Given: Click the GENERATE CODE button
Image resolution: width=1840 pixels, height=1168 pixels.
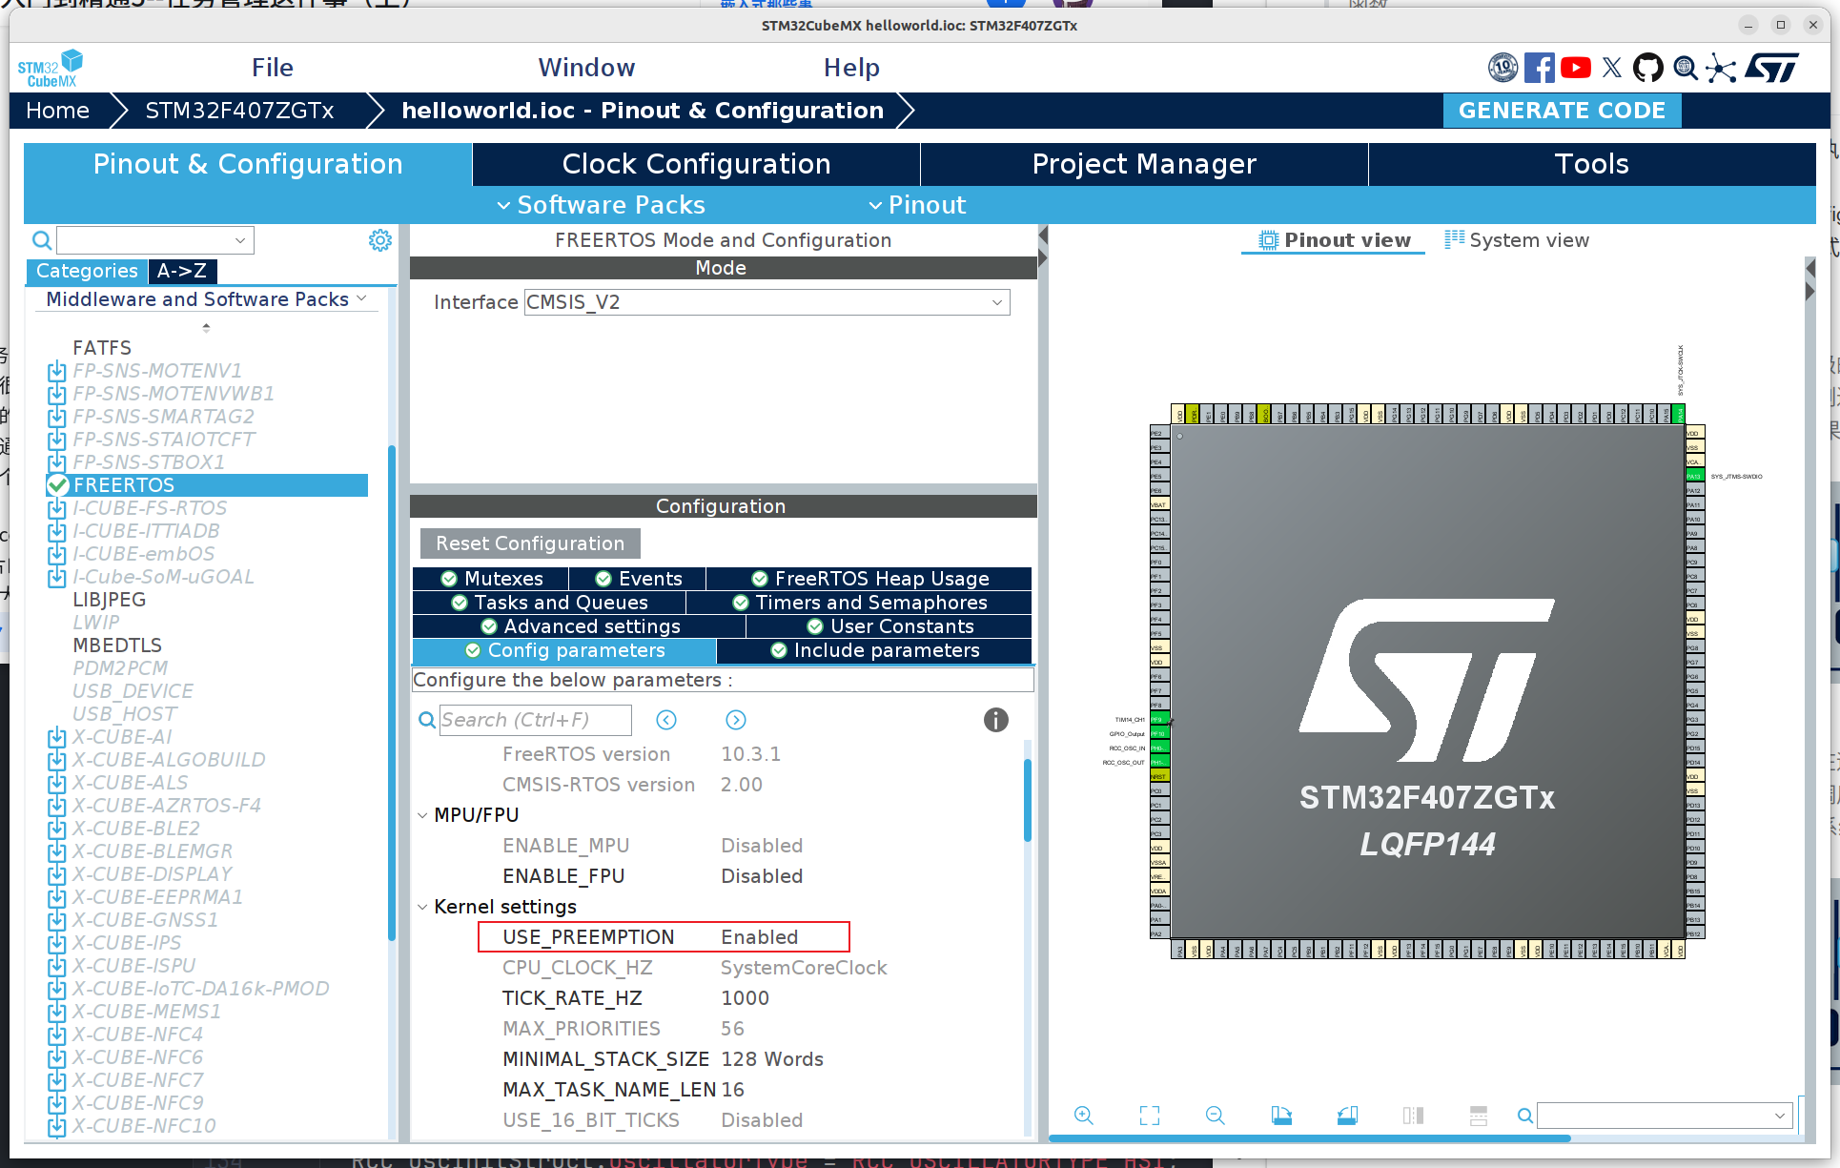Looking at the screenshot, I should pos(1562,110).
